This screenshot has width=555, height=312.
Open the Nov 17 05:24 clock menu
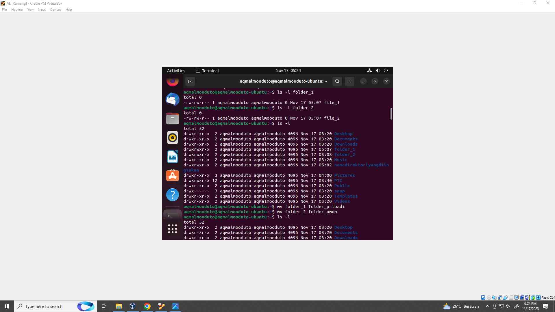[288, 70]
